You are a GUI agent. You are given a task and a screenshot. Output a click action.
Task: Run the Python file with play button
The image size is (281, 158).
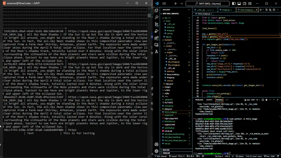(261, 10)
